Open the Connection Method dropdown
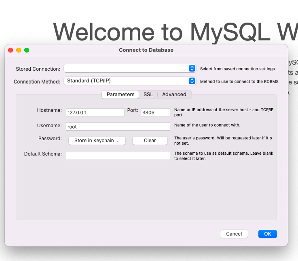The image size is (298, 261). click(130, 81)
